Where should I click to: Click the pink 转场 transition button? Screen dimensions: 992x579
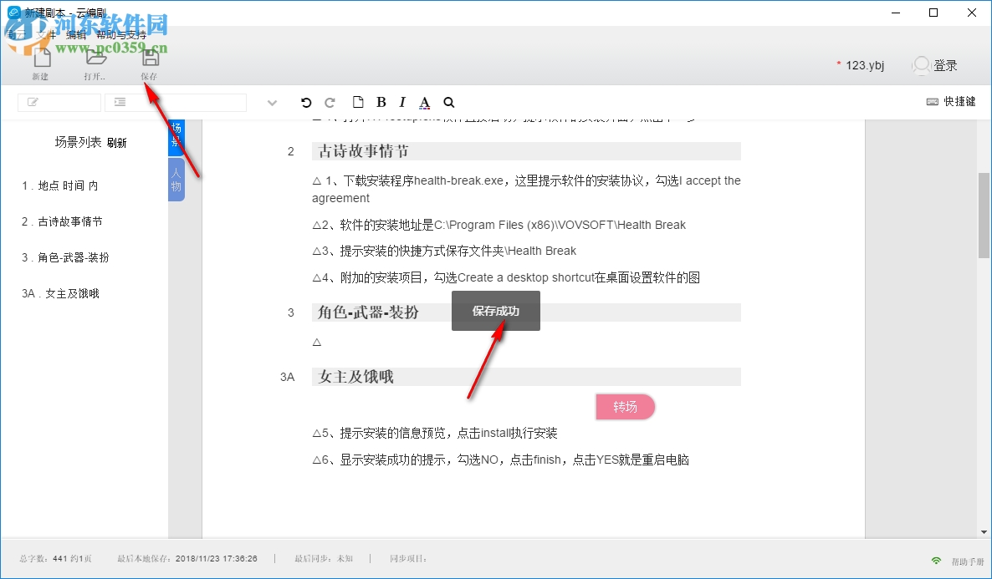point(625,406)
